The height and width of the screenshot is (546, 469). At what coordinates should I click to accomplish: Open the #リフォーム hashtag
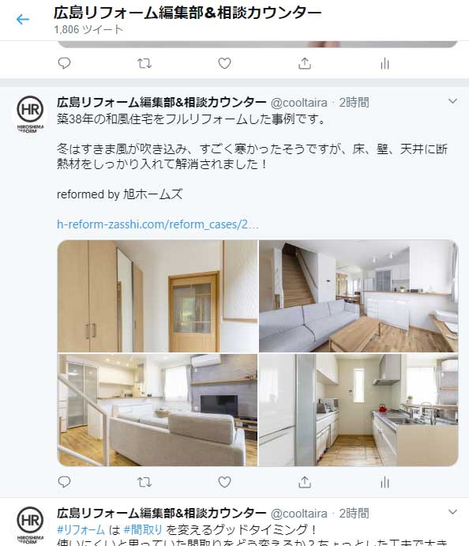pos(81,529)
